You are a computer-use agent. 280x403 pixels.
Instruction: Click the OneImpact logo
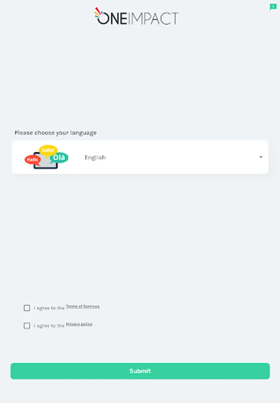[x=136, y=17]
